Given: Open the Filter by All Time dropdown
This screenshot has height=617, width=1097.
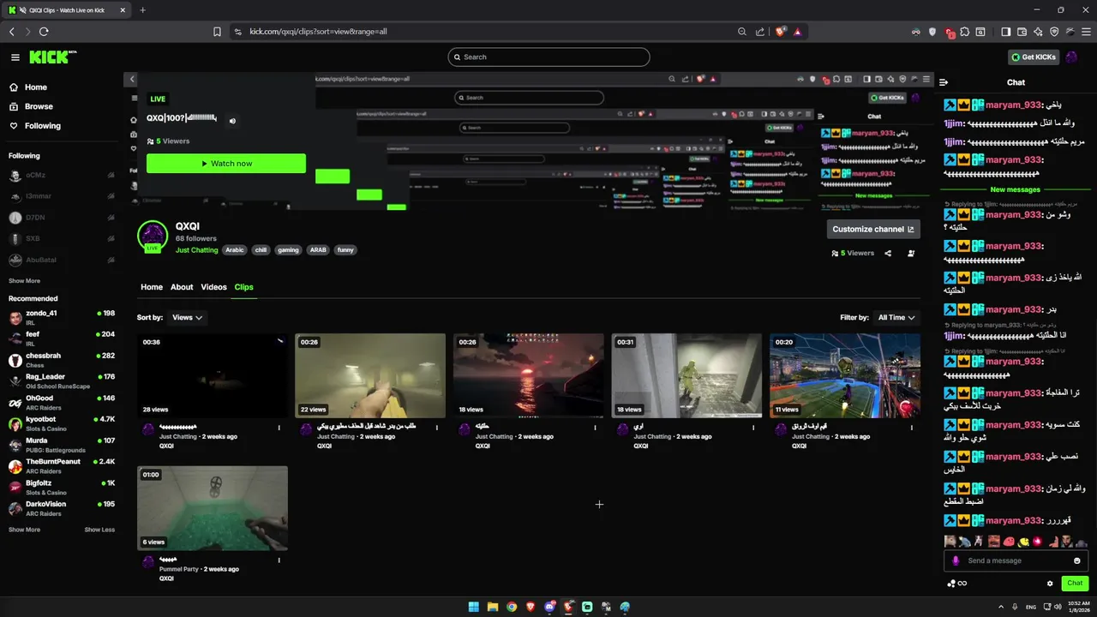Looking at the screenshot, I should pos(896,317).
